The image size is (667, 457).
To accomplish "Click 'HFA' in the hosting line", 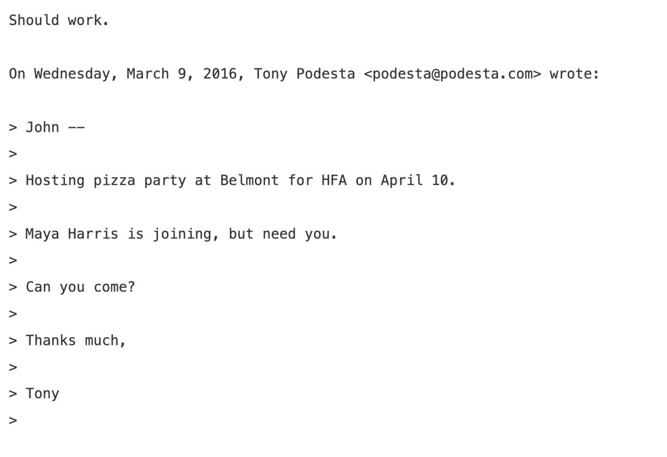I will click(334, 180).
